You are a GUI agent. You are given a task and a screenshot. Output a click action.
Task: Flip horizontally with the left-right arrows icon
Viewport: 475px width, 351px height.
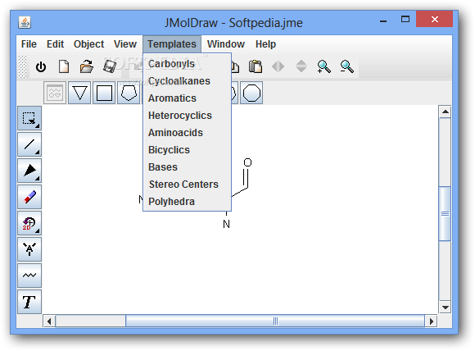(x=278, y=66)
